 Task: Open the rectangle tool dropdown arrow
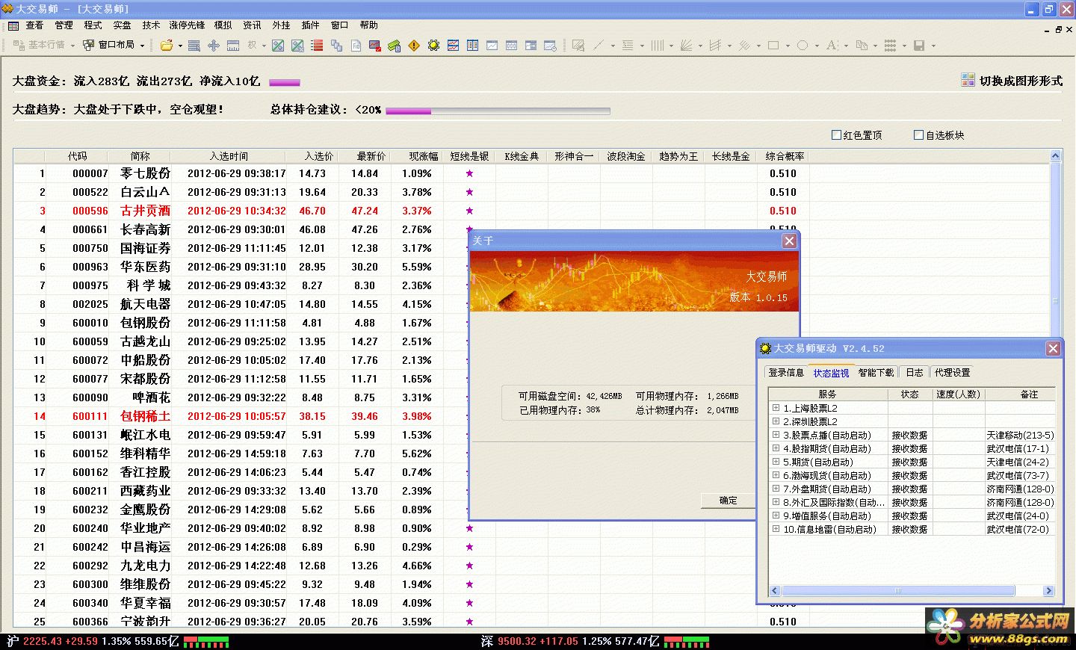pos(788,46)
